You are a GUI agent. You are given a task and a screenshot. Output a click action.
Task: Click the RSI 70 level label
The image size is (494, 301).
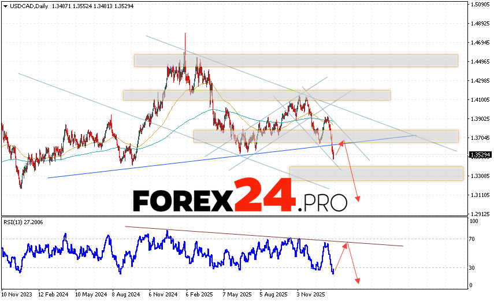pos(473,239)
